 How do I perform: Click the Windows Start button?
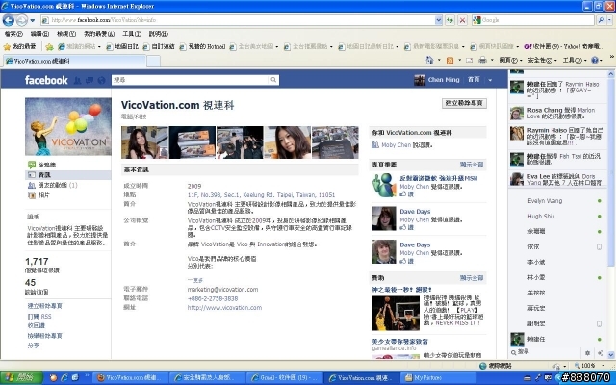point(21,378)
